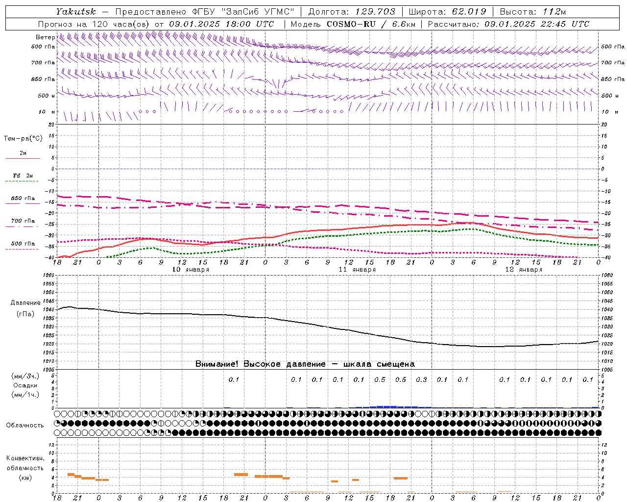Click the 11 января date label
Screen dimensions: 627x502
357,270
